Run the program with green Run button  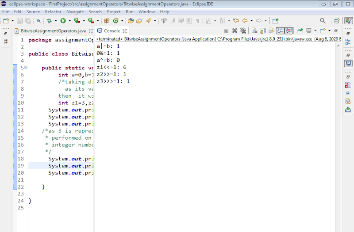(x=63, y=21)
